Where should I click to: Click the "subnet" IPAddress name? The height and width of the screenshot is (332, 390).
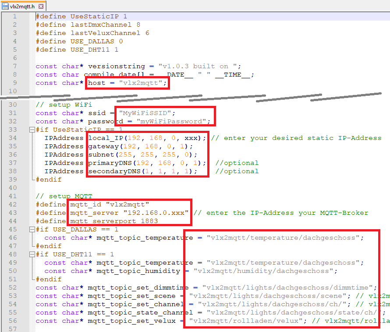[x=101, y=155]
